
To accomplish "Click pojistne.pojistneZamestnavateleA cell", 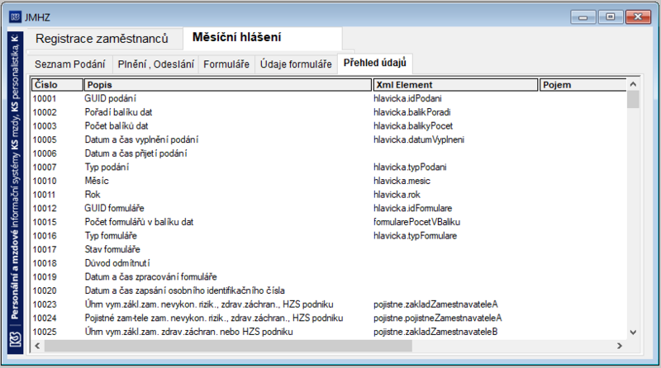I will pyautogui.click(x=438, y=318).
